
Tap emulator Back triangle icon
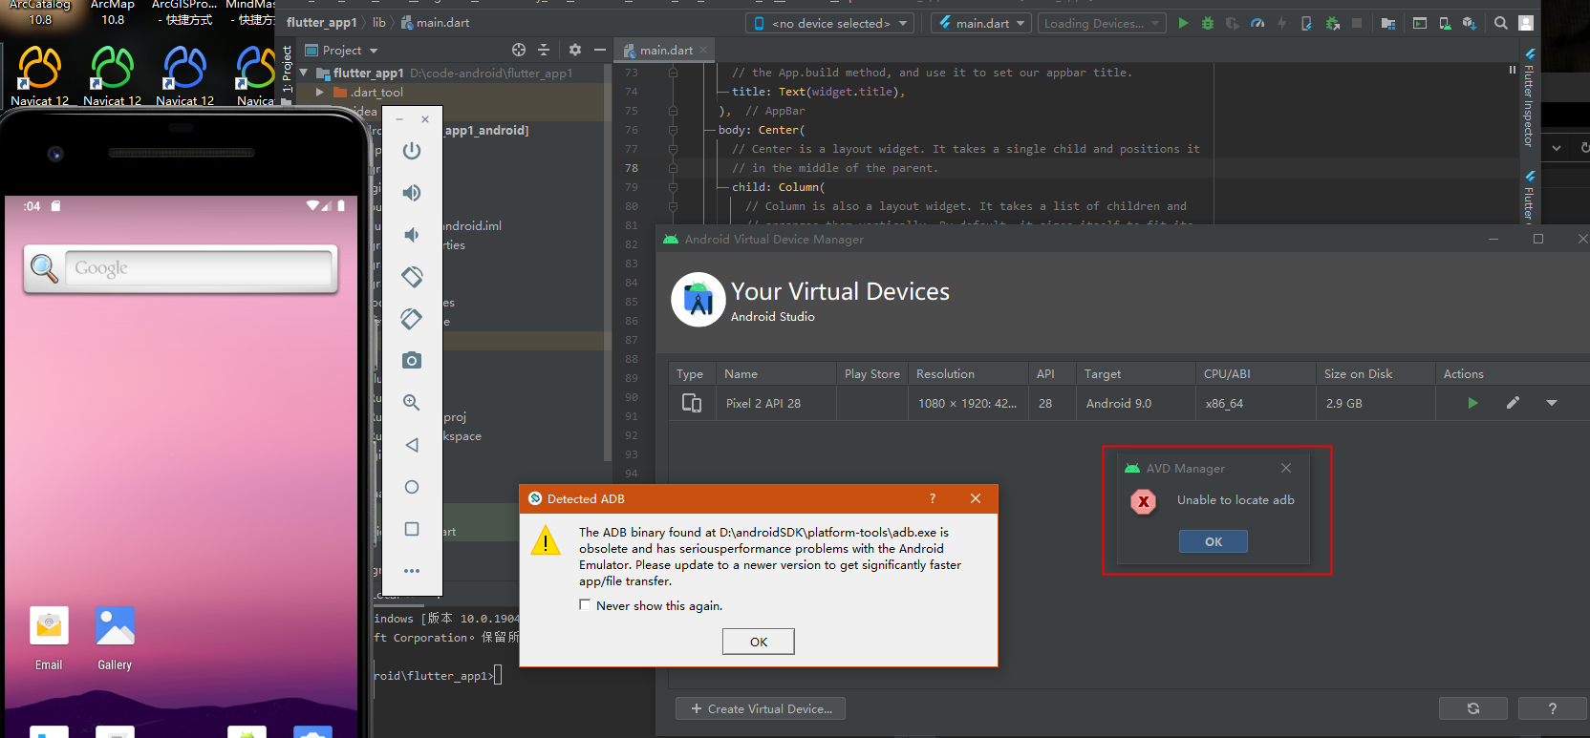tap(412, 445)
